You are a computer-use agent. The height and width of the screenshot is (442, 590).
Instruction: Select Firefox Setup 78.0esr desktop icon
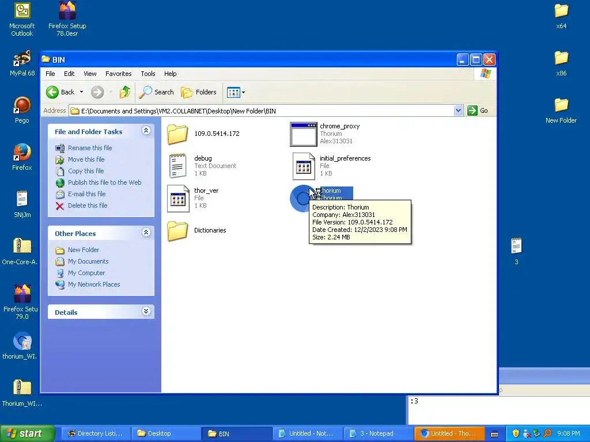[x=67, y=10]
